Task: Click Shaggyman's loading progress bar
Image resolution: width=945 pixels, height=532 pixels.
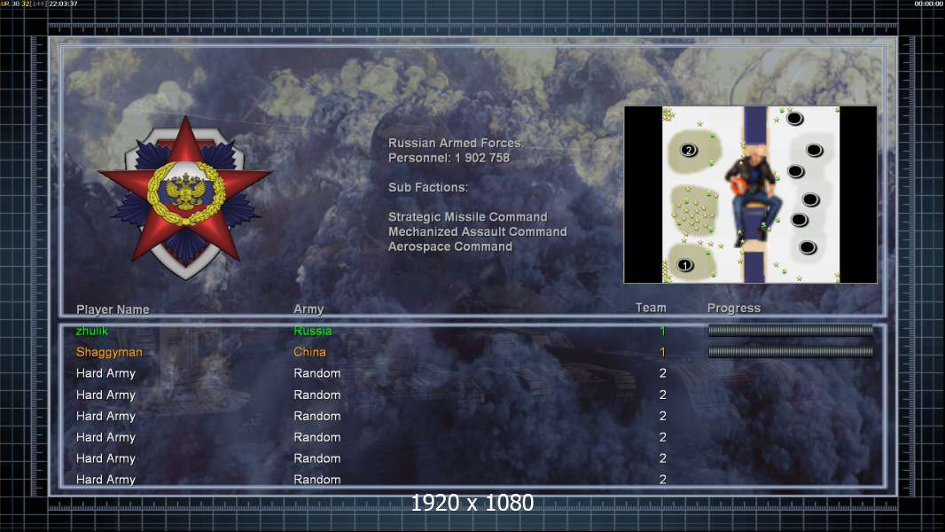Action: [x=790, y=351]
